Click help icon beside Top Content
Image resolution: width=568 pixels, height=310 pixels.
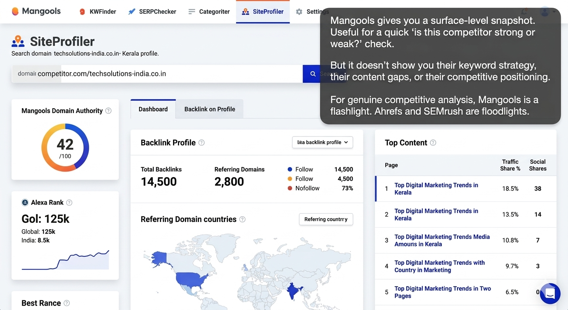coord(433,142)
